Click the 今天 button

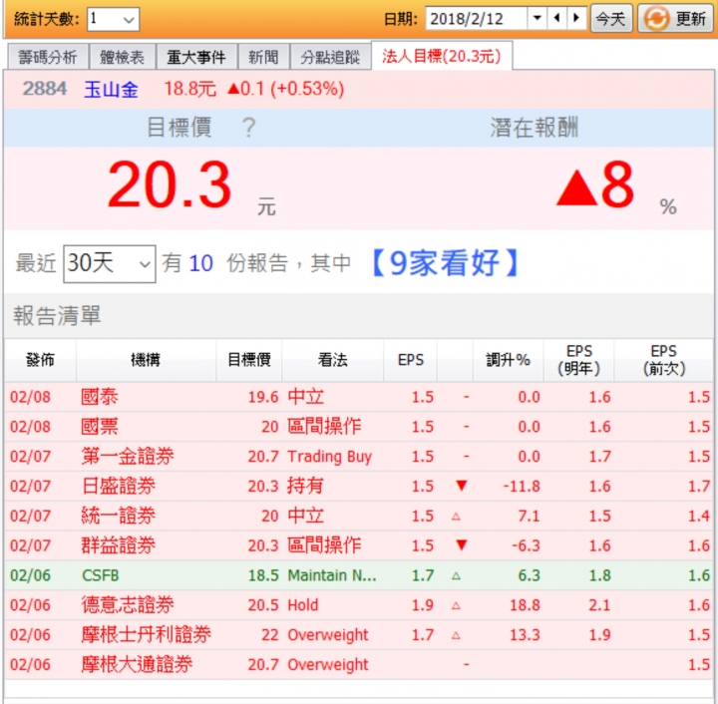tap(611, 19)
